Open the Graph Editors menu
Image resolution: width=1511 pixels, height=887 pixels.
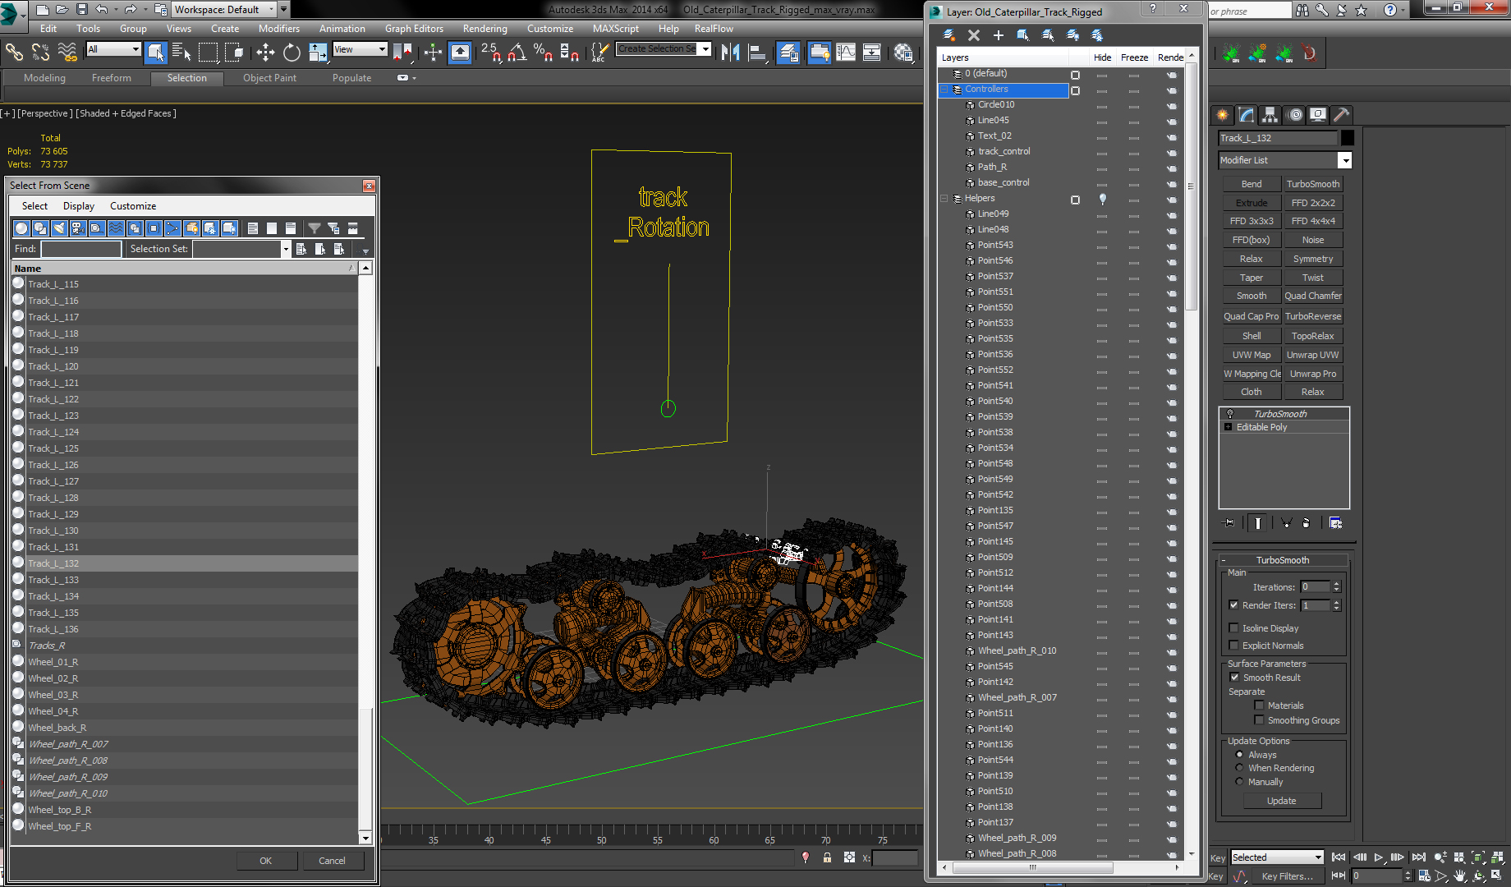pyautogui.click(x=414, y=29)
